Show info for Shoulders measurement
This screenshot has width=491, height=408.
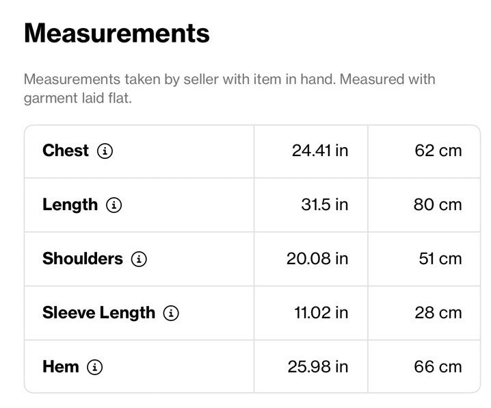(x=139, y=259)
